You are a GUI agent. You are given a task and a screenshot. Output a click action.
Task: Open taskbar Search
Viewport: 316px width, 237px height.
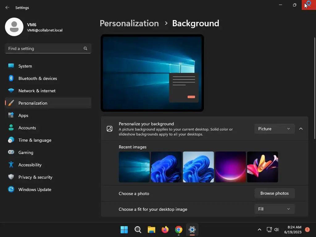tap(138, 230)
